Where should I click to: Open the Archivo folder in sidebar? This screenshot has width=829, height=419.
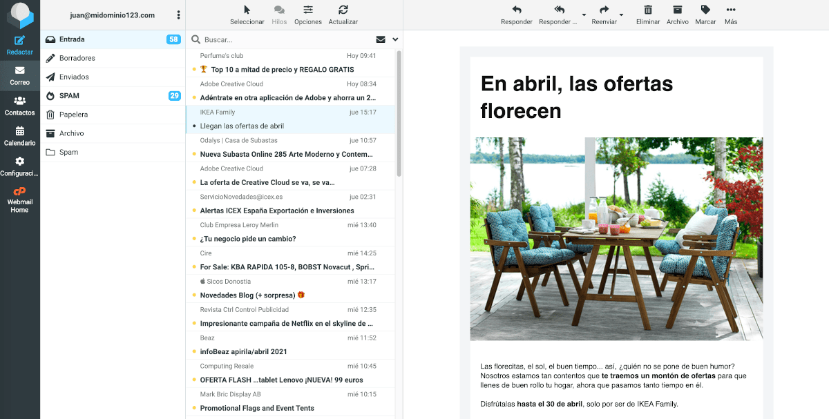point(113,133)
